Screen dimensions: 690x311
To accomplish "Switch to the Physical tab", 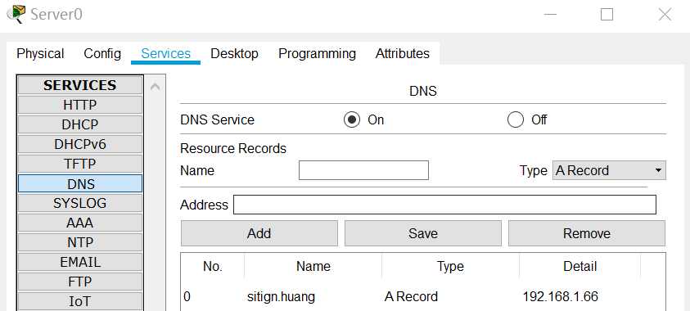I will coord(40,54).
